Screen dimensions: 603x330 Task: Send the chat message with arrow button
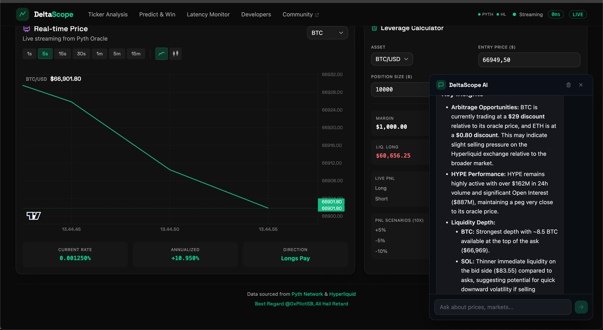coord(581,307)
